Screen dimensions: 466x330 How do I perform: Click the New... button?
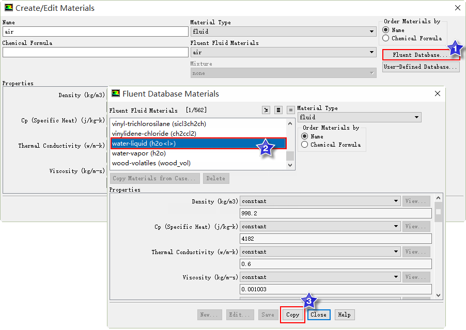coord(209,315)
